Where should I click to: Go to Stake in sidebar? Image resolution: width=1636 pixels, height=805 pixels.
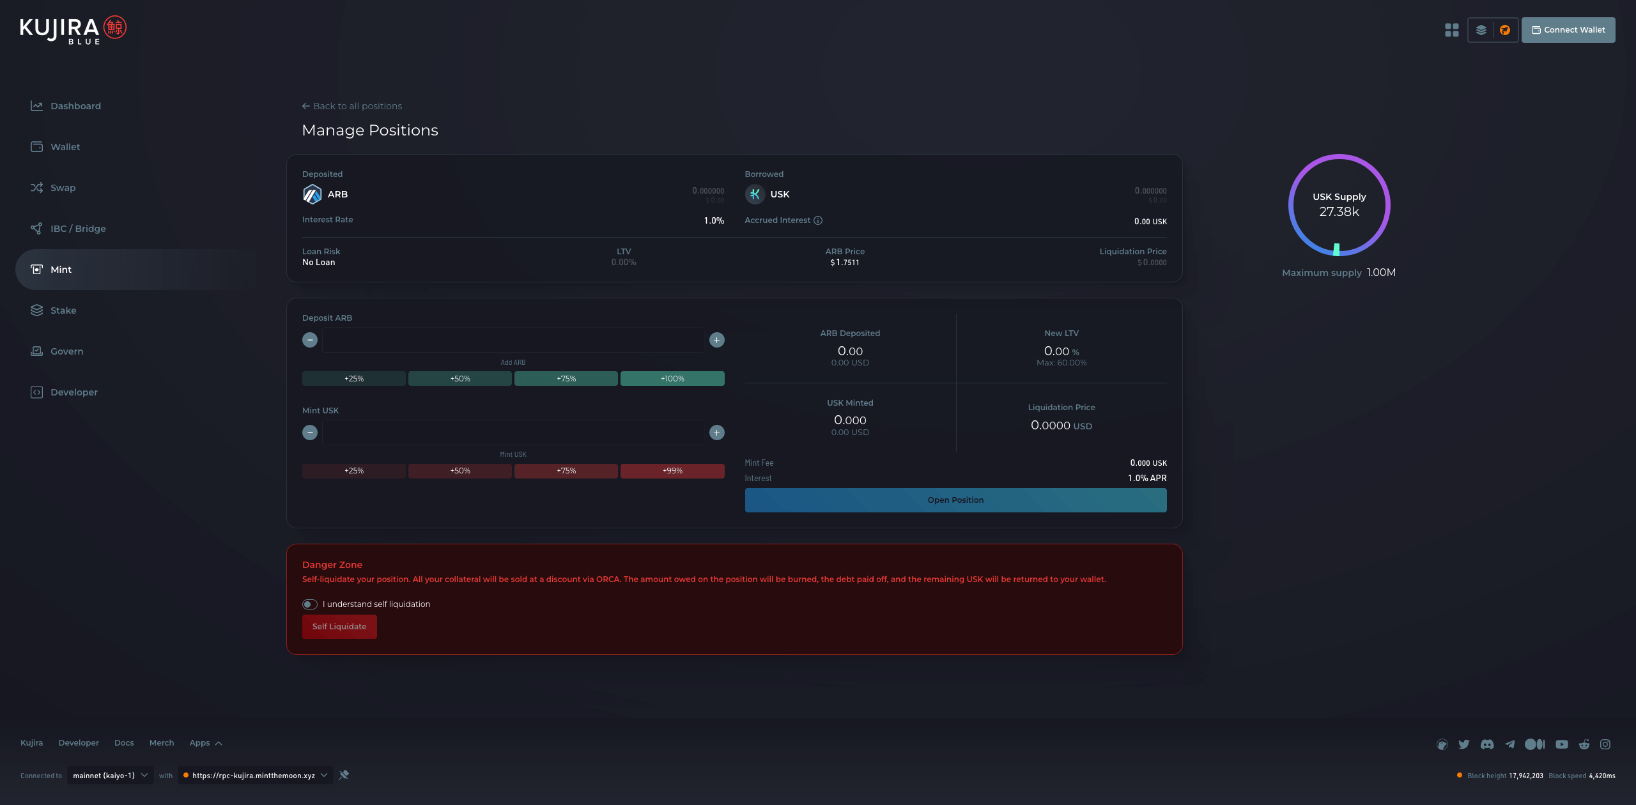(x=63, y=310)
